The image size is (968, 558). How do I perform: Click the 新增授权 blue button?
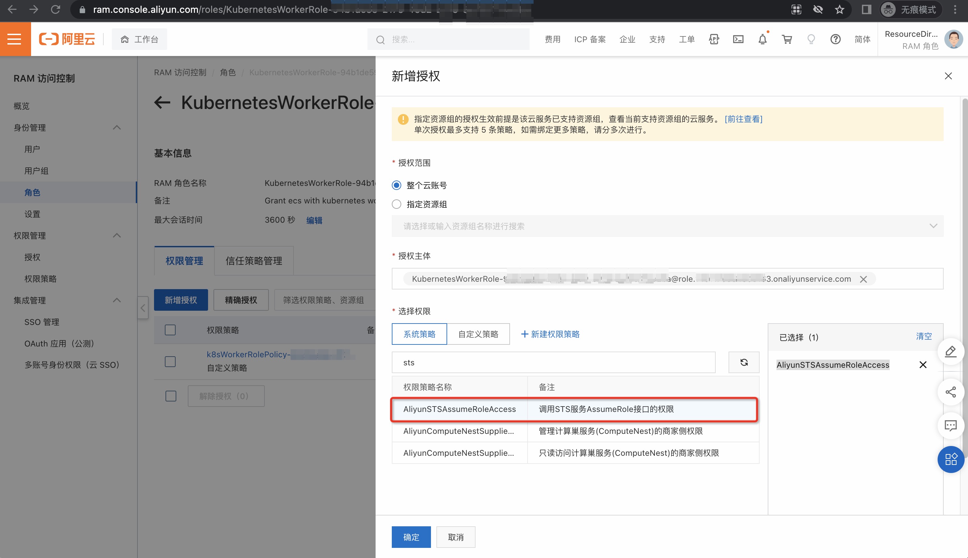tap(181, 300)
